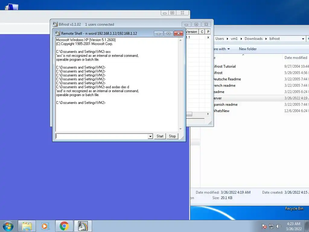Open Windows Media Player from the taskbar
Image resolution: width=309 pixels, height=232 pixels.
tap(45, 226)
